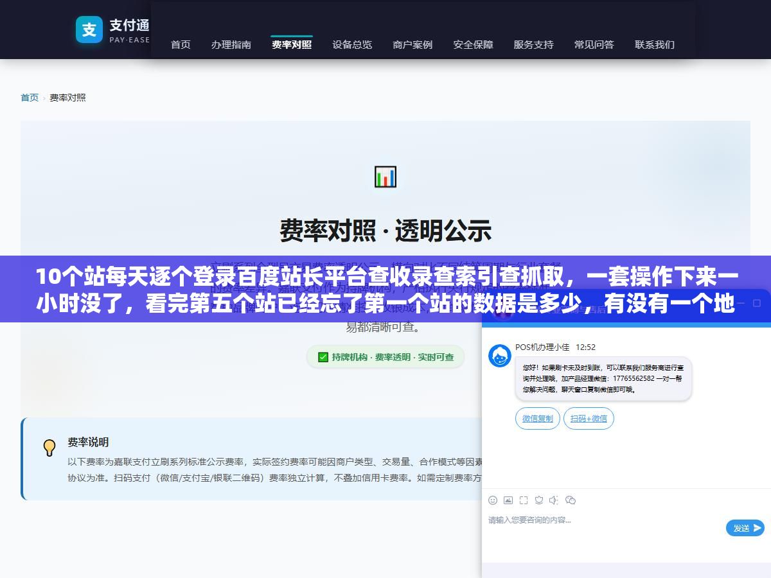Click the 扫码+微信 button in chat
The width and height of the screenshot is (771, 578).
pos(589,419)
